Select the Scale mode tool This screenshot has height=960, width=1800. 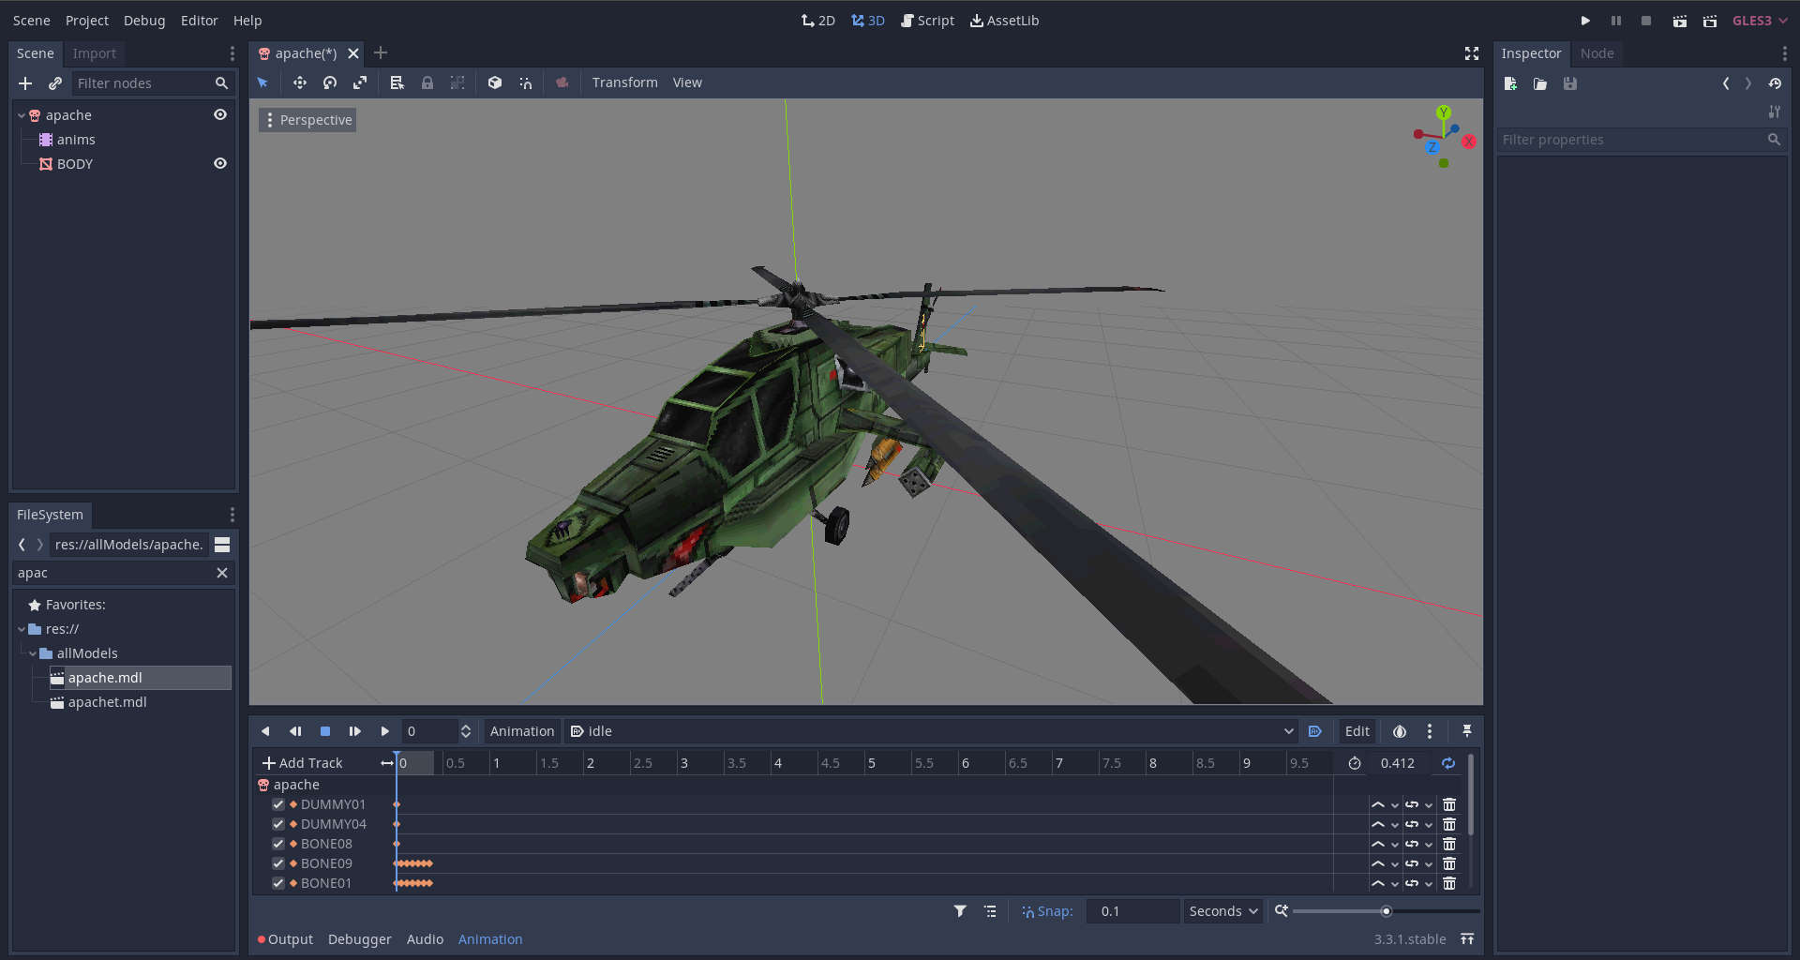click(360, 82)
